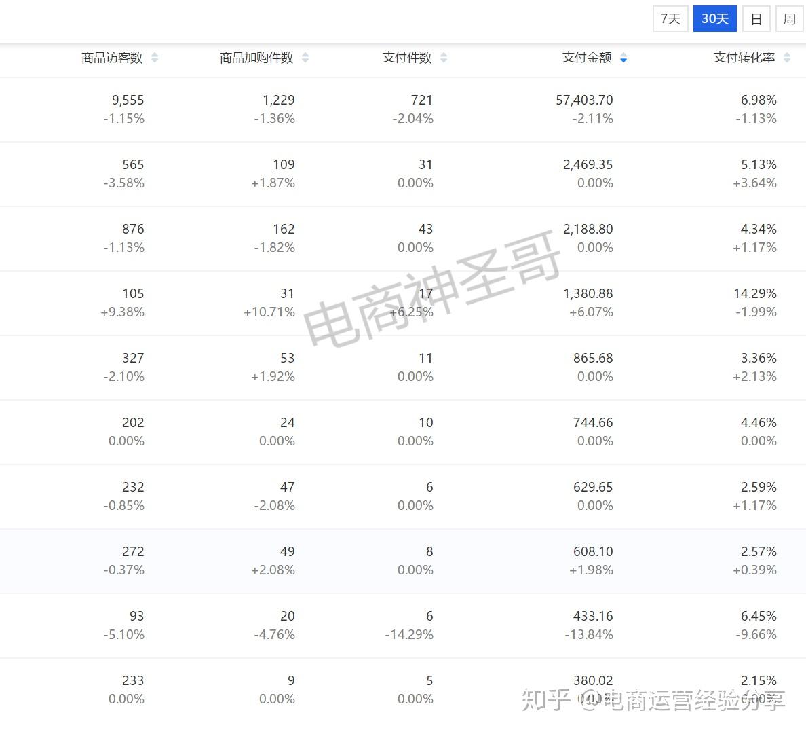Click the 商品访客数 column header

[x=112, y=58]
